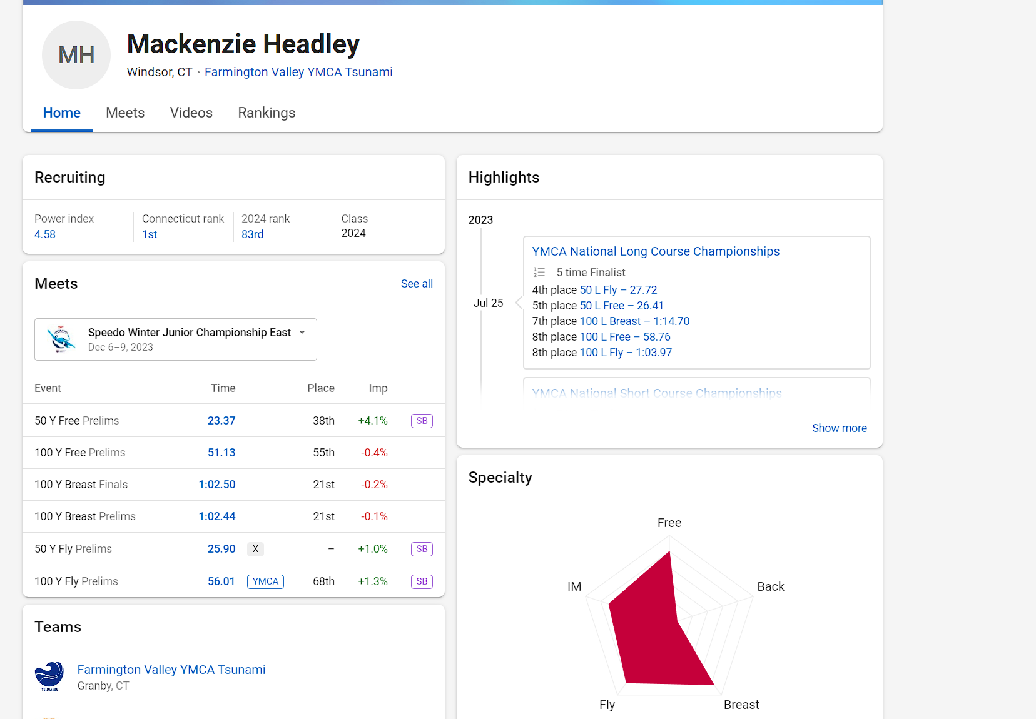Click the YMCA badge on 100 Y Fly
The width and height of the screenshot is (1036, 719).
(x=265, y=581)
